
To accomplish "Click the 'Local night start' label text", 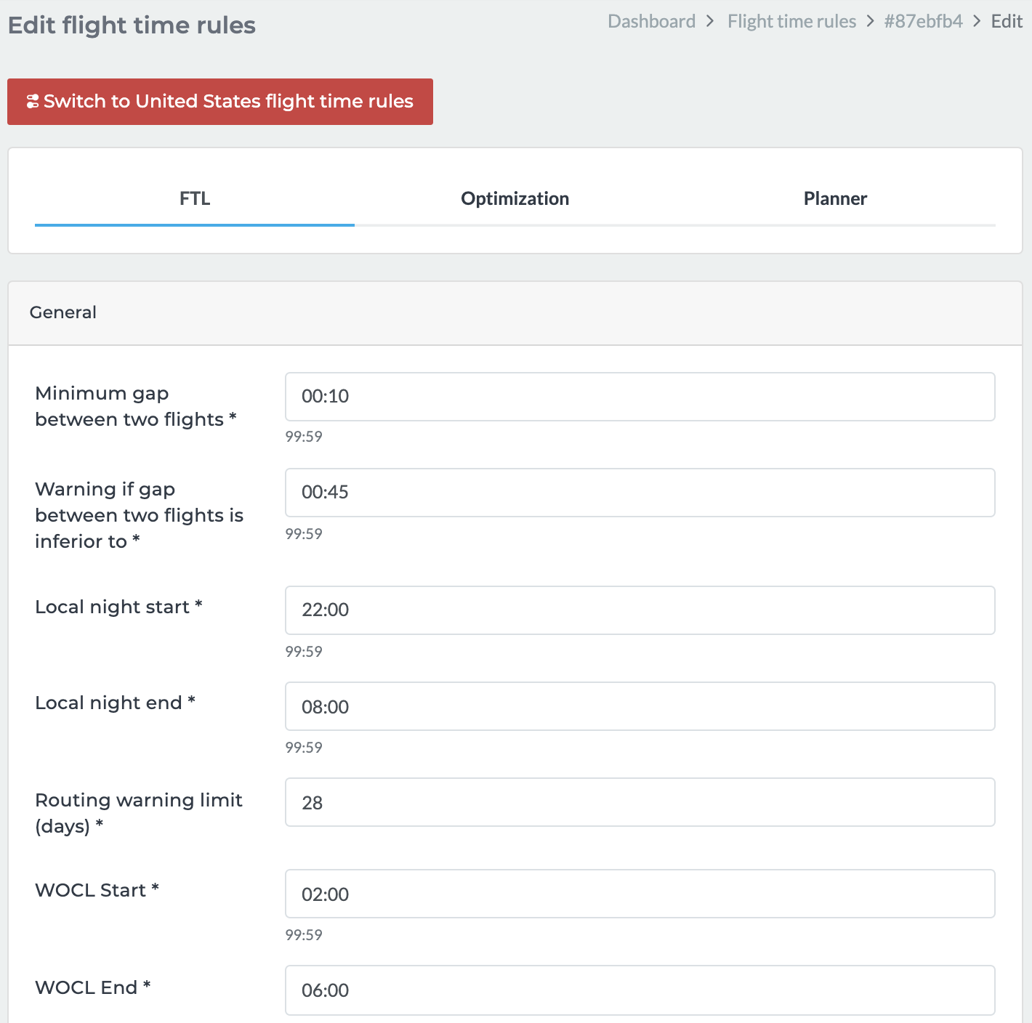I will click(113, 607).
